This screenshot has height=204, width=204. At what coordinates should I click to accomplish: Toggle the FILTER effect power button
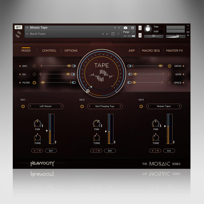pos(34,82)
